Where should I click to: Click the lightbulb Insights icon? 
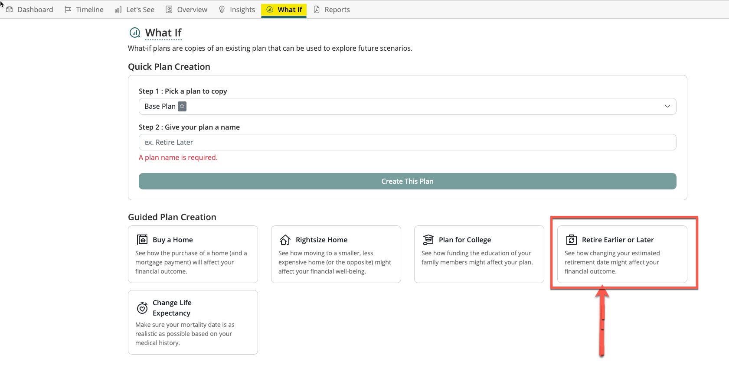(x=222, y=10)
